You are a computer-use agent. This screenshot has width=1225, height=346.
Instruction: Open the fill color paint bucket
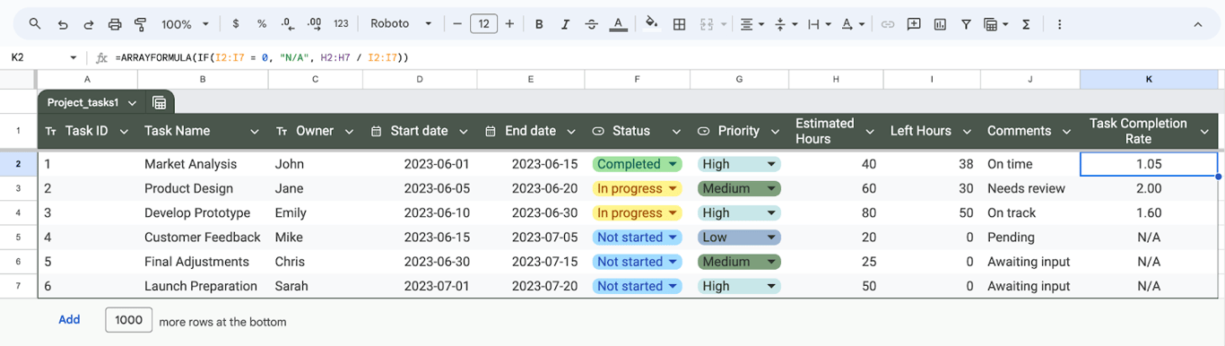tap(652, 24)
